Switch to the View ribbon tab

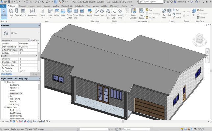click(x=88, y=6)
